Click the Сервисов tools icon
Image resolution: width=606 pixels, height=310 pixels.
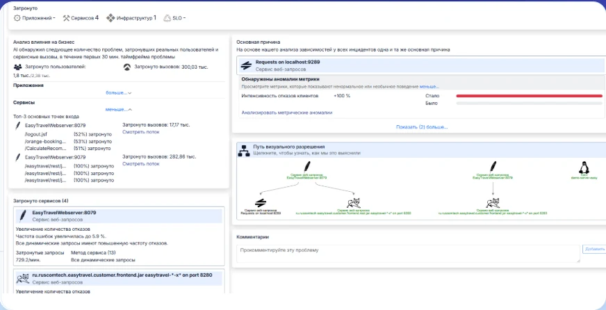[66, 18]
